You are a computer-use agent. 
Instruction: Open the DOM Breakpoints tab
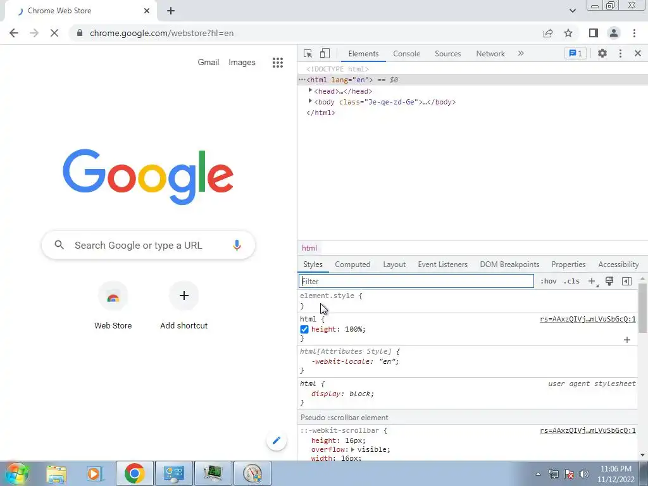509,265
